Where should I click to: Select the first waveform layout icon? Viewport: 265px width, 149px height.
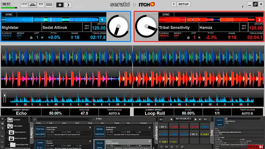pos(24,5)
